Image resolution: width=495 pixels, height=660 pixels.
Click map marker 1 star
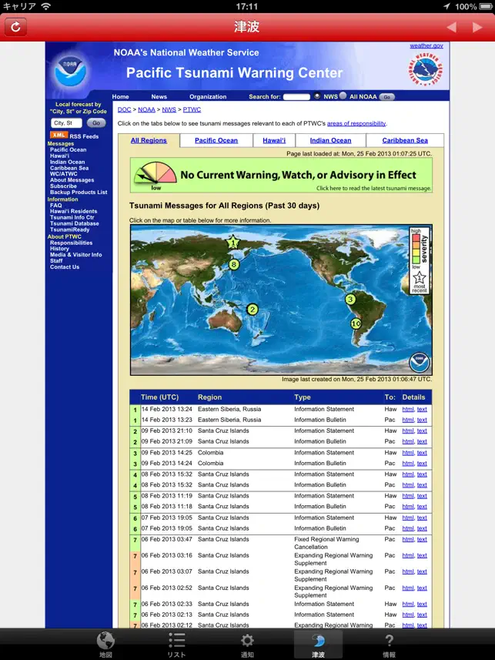tap(232, 243)
